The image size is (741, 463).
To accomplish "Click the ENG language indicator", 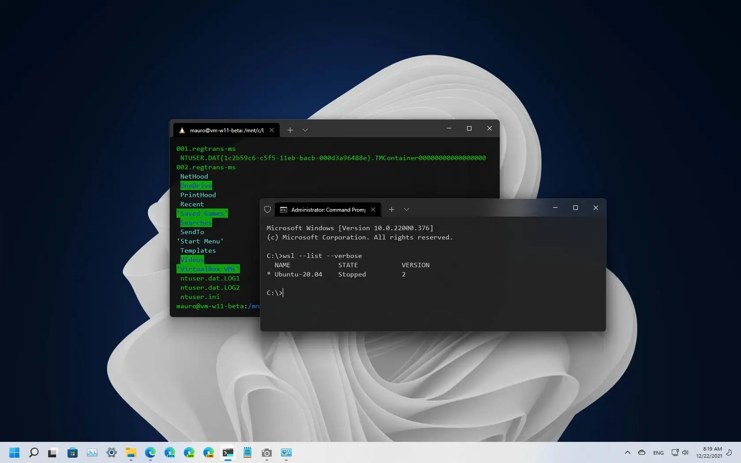I will click(x=658, y=452).
